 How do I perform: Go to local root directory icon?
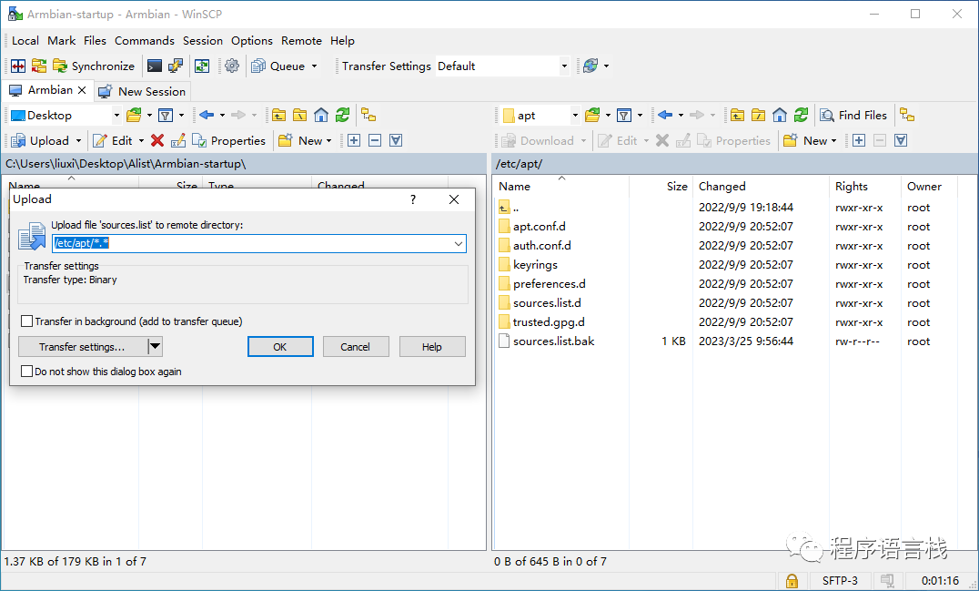pos(299,115)
